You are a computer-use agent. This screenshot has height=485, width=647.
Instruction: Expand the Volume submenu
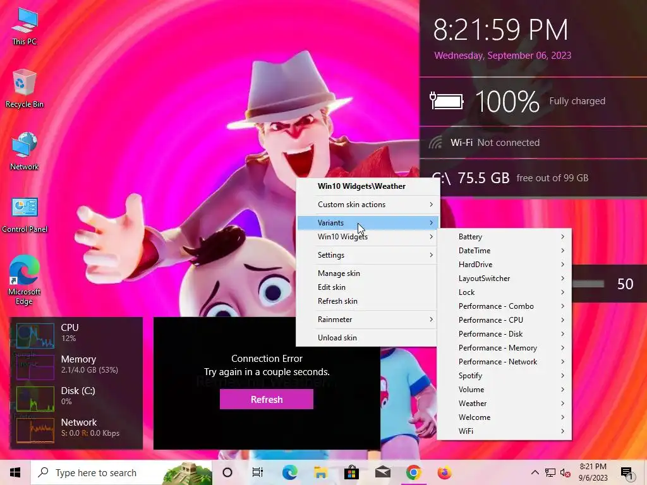(x=504, y=389)
